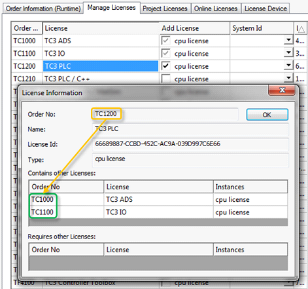Toggle TC3 ADS cpu license checkbox
The image size is (308, 289).
pos(165,41)
